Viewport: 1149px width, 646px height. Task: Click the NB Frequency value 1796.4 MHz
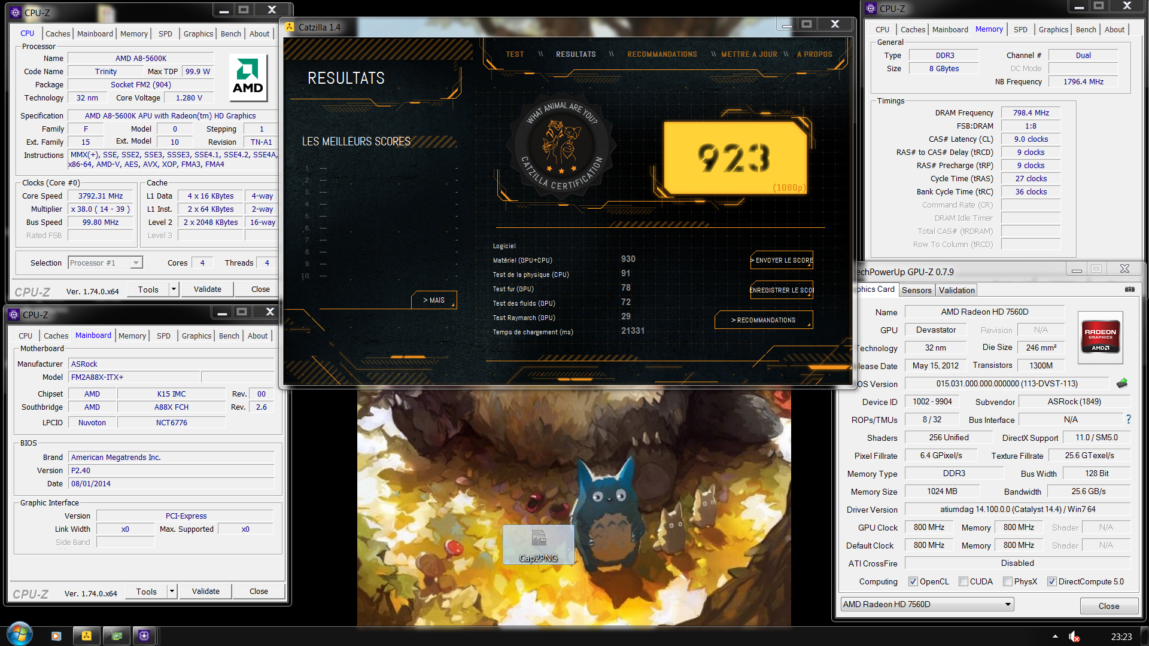point(1083,81)
